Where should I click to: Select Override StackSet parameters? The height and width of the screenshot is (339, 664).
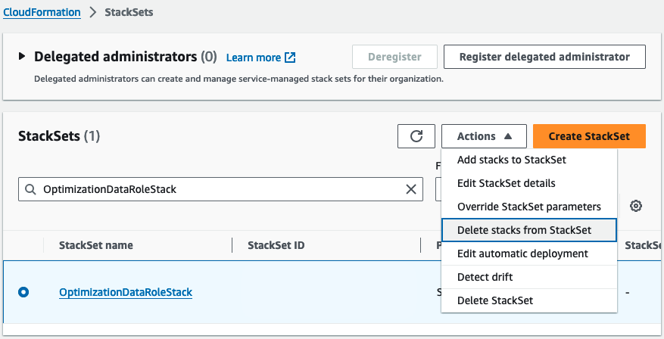[x=529, y=207]
